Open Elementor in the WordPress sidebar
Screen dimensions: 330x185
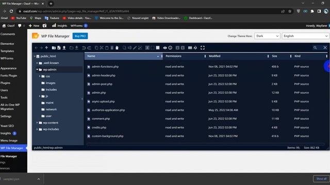tap(7, 44)
